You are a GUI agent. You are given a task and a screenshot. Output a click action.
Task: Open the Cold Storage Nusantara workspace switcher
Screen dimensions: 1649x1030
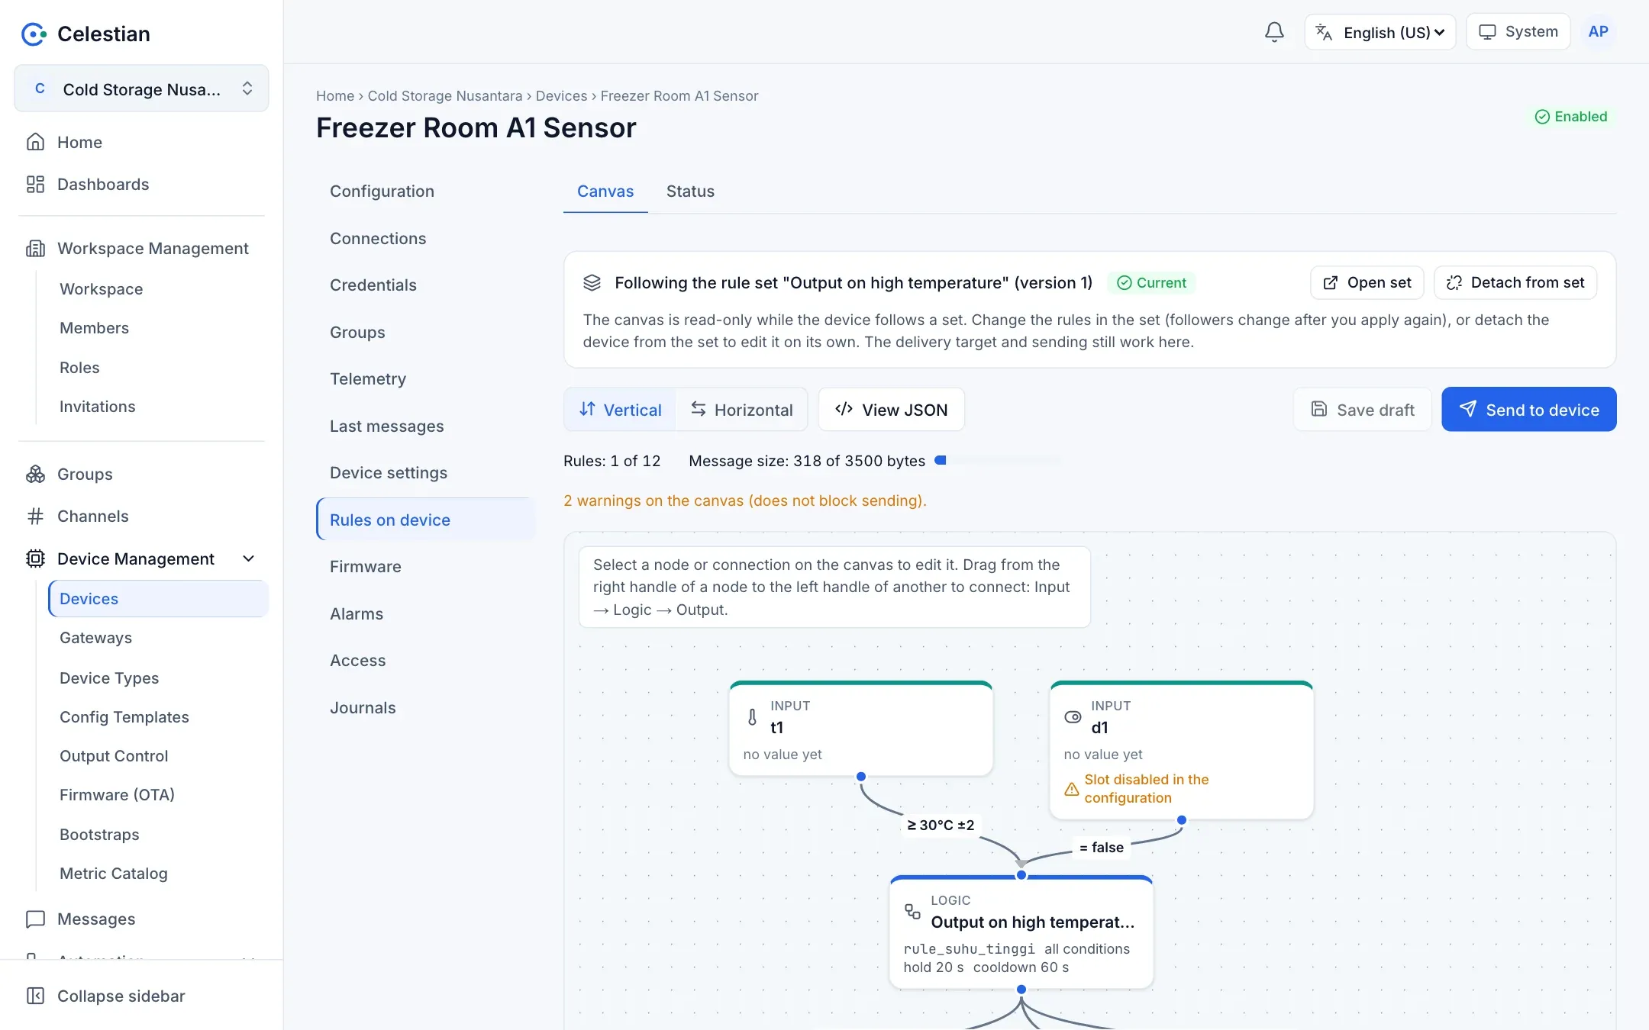(141, 89)
